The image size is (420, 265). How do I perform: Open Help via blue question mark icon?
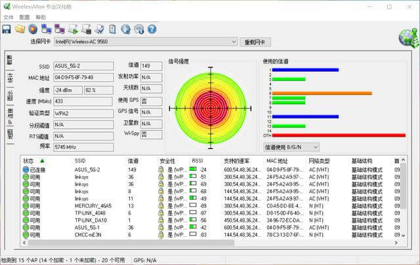point(152,29)
